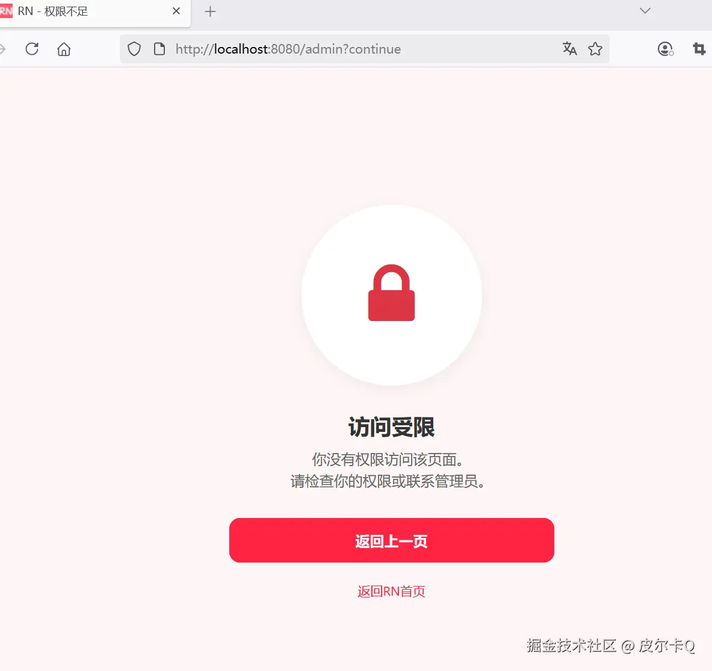
Task: Open the account profile icon
Action: click(665, 49)
